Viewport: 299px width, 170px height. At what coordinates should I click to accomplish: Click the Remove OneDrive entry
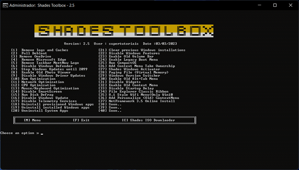point(31,57)
